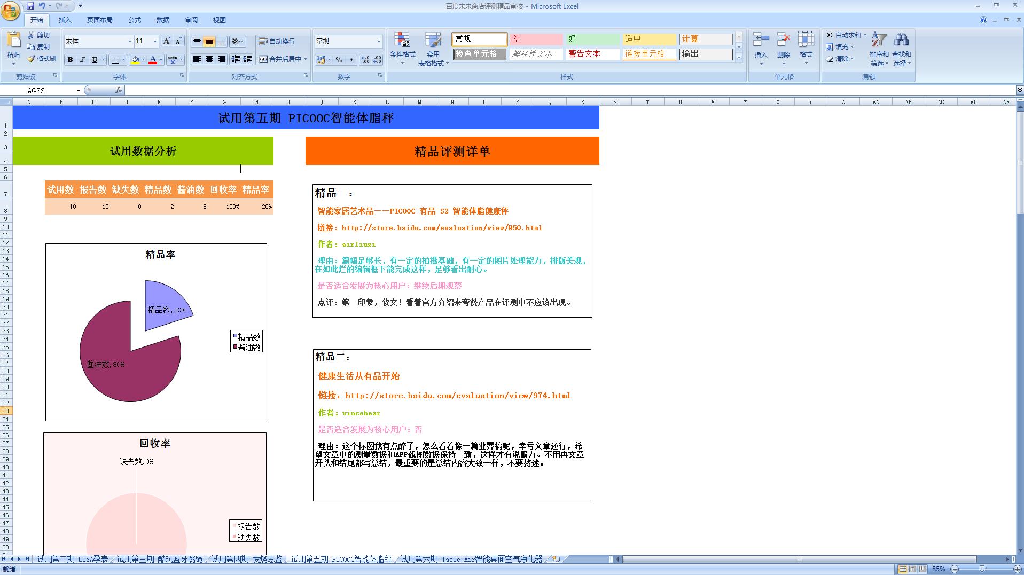This screenshot has height=575, width=1024.
Task: Expand the font size dropdown
Action: pyautogui.click(x=155, y=42)
